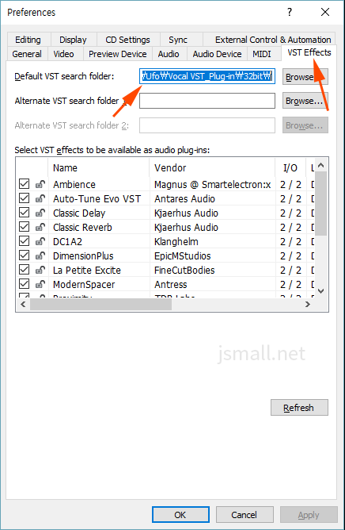Click the lock icon next to DimensionPlus
Viewport: 345px width, 530px height.
coord(40,255)
